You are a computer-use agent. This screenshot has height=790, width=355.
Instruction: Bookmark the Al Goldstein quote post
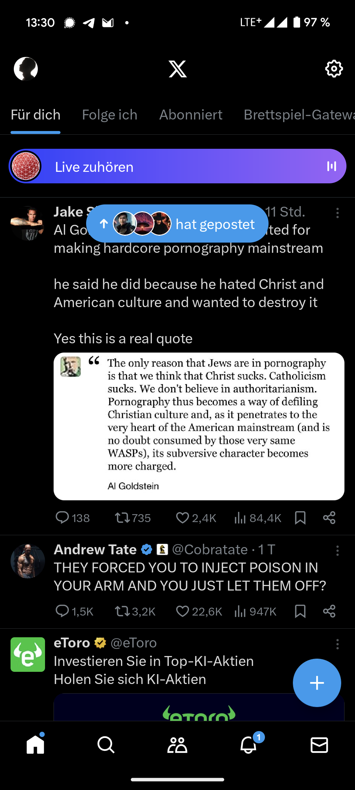pos(300,518)
